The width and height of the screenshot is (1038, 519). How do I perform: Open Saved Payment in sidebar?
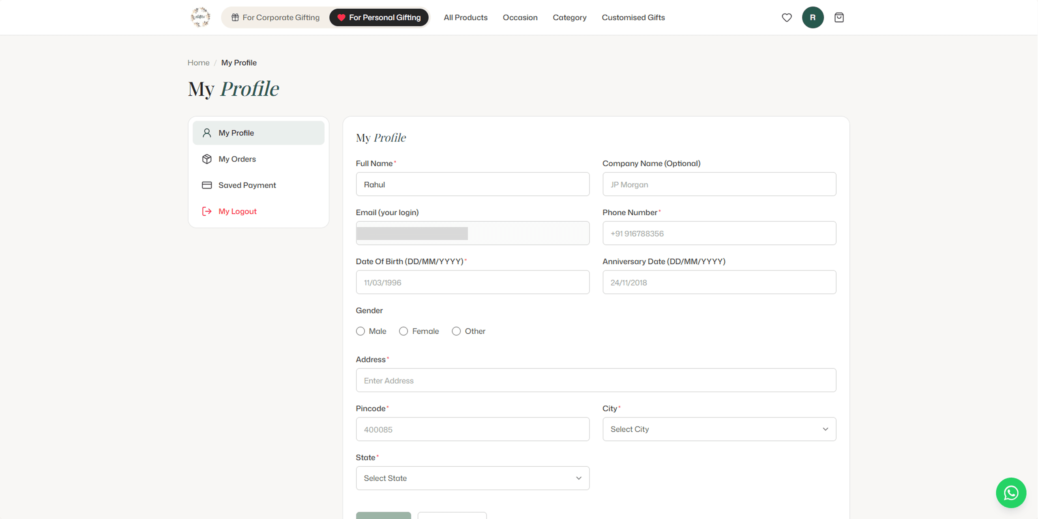pyautogui.click(x=259, y=185)
